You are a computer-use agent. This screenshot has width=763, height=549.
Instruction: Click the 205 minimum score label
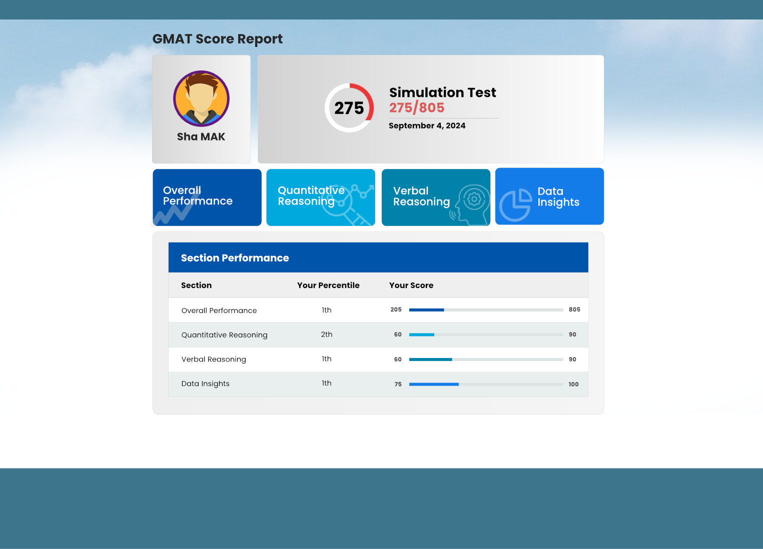pos(396,309)
